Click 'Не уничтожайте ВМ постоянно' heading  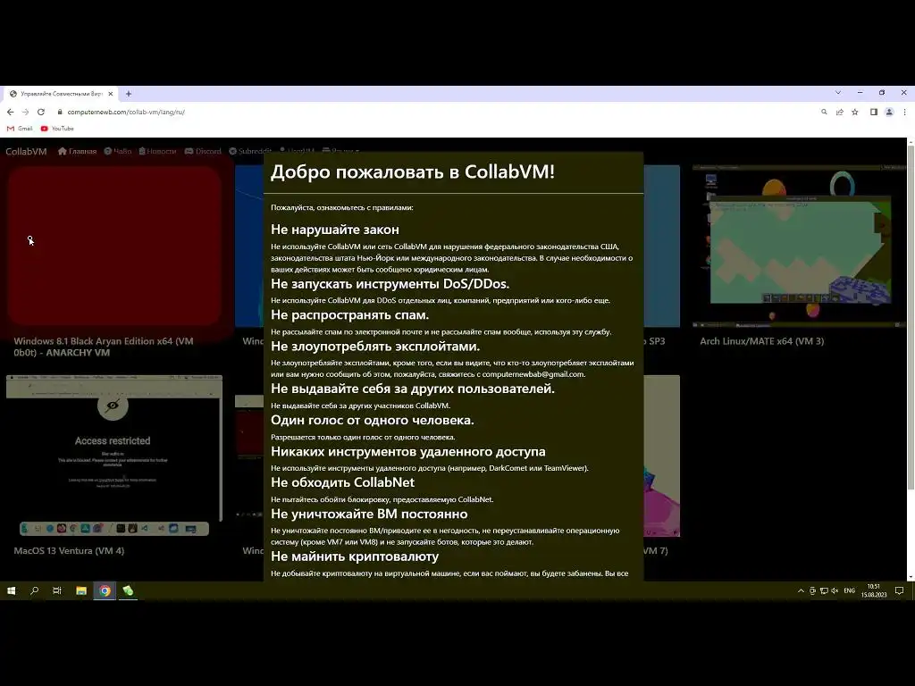[x=369, y=514]
